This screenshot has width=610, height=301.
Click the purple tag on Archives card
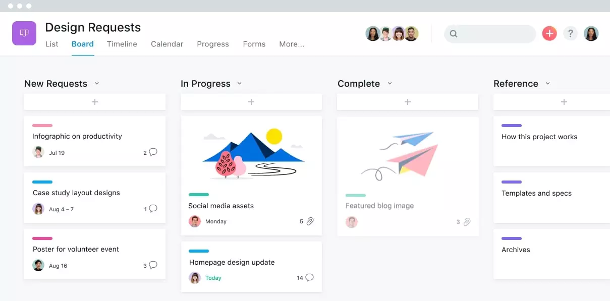(512, 238)
